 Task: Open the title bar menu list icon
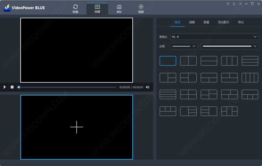[240, 4]
